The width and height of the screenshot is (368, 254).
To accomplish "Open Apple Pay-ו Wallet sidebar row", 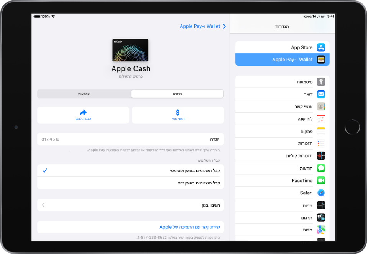I will pos(283,60).
